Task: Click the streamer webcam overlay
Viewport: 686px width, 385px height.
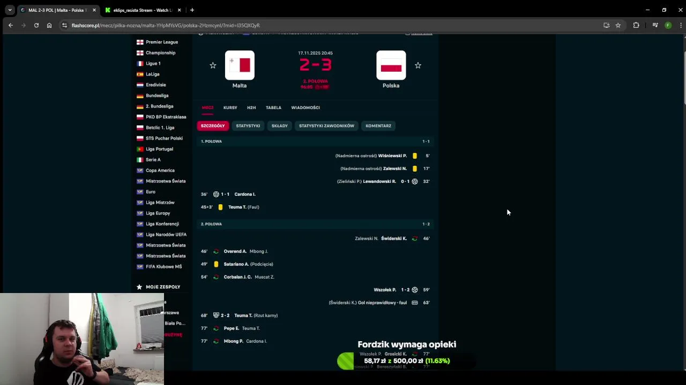Action: [x=82, y=339]
